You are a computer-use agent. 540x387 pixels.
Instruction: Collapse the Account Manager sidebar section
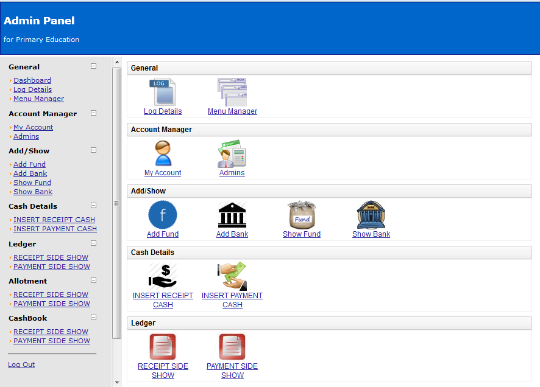pos(94,113)
